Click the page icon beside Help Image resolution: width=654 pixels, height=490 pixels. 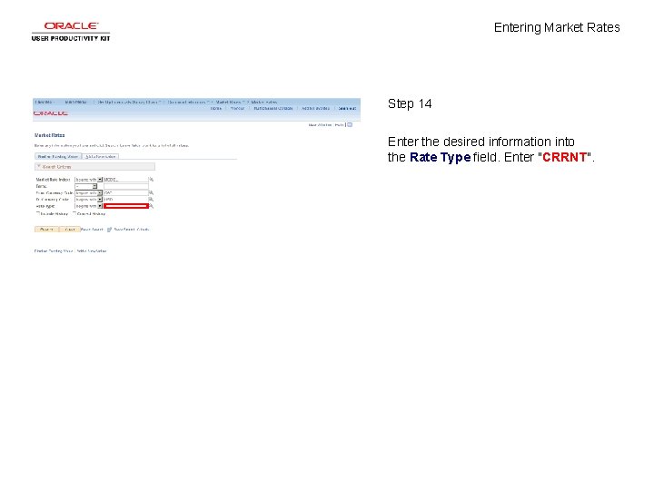pos(350,124)
